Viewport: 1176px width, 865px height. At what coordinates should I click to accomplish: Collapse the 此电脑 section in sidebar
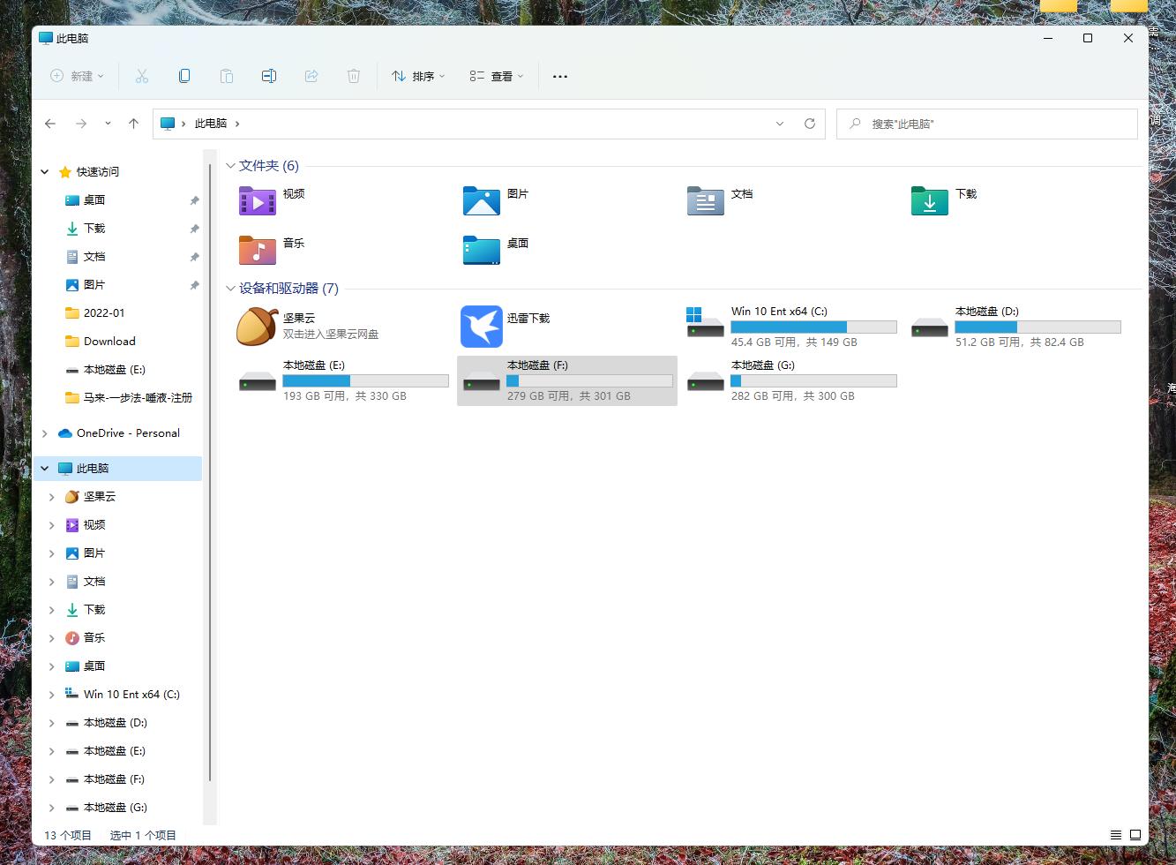coord(44,468)
